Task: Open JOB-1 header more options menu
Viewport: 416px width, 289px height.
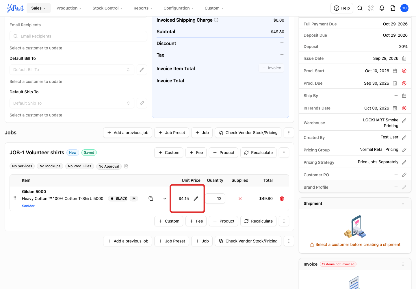Action: tap(284, 153)
